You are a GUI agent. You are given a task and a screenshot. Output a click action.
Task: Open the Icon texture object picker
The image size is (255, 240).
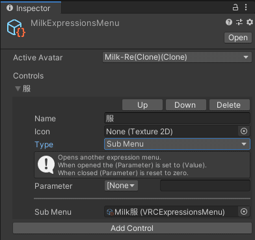point(244,131)
